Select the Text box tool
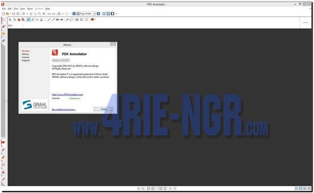Screen dimensions: 314x193 [x=37, y=20]
